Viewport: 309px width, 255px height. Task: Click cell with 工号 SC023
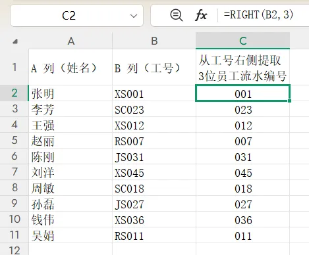pos(154,109)
